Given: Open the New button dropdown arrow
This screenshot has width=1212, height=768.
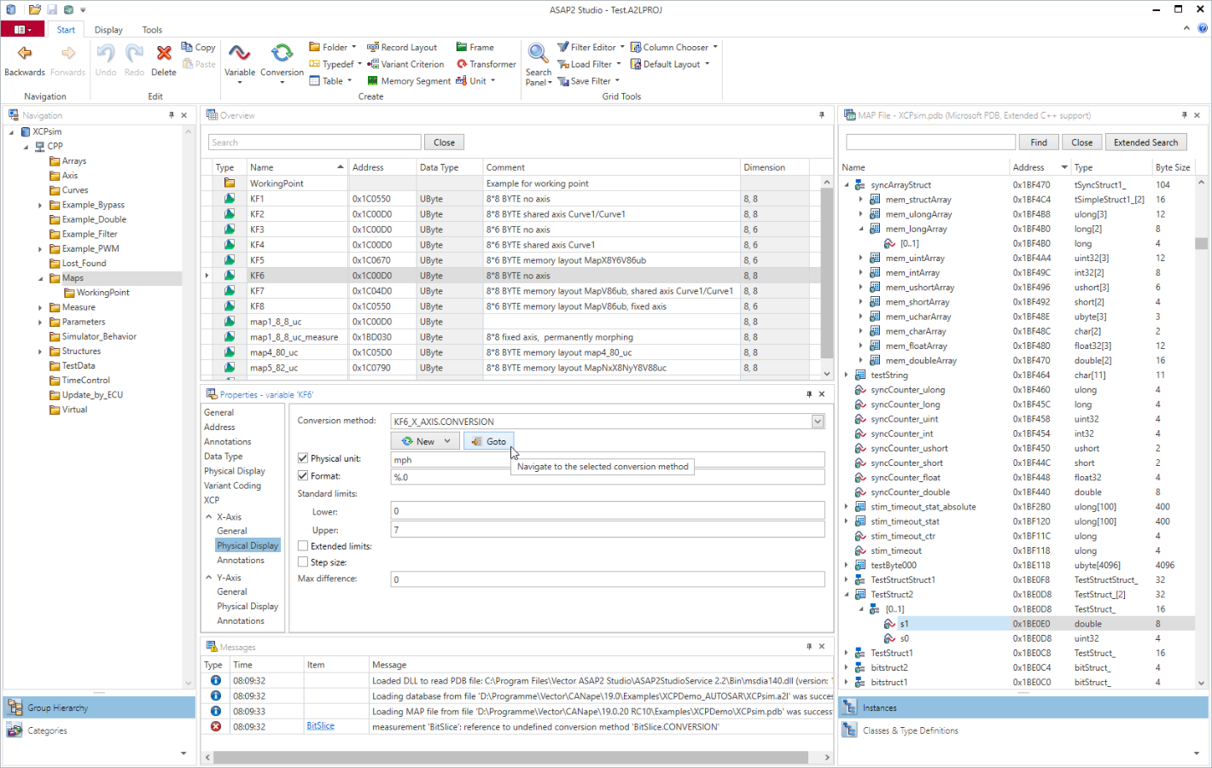Looking at the screenshot, I should (447, 441).
